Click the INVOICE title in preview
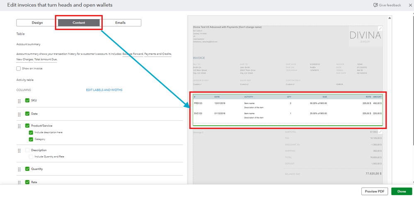The image size is (414, 197). click(x=199, y=58)
